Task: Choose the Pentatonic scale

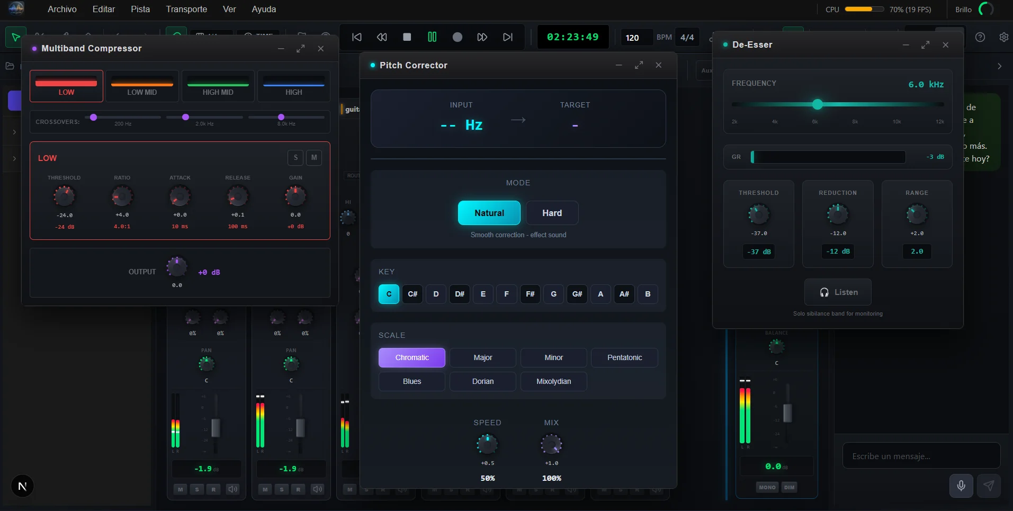Action: click(624, 357)
